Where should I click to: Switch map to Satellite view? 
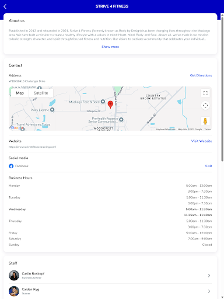point(41,93)
